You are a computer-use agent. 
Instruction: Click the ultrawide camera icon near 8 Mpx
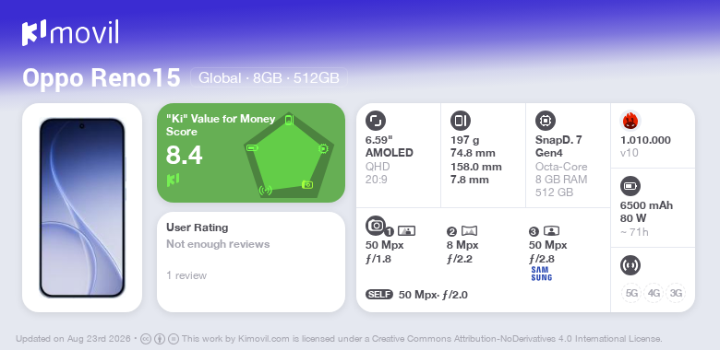pyautogui.click(x=469, y=231)
